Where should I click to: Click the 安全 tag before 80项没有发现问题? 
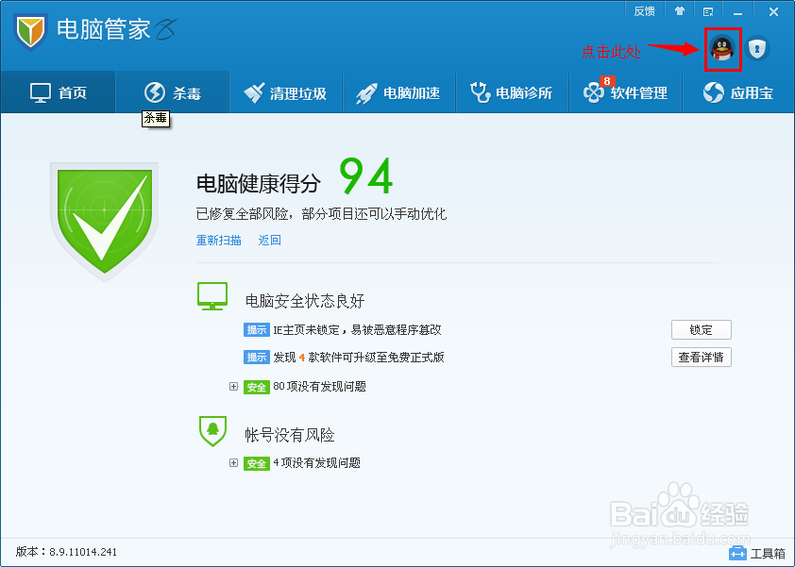coord(257,387)
